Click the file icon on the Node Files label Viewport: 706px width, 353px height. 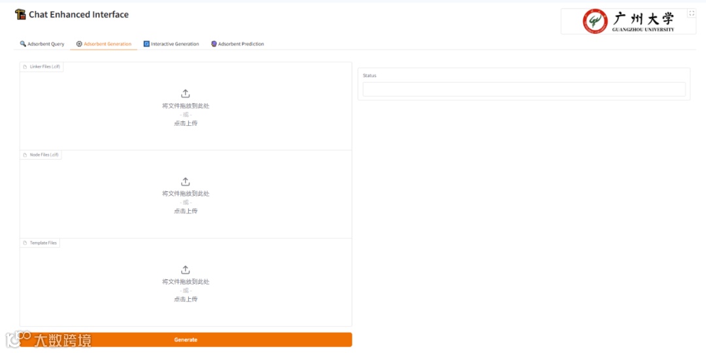[25, 155]
